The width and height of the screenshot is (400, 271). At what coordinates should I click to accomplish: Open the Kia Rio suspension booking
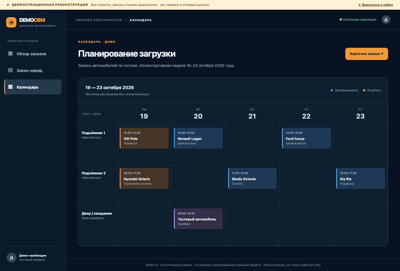(361, 179)
